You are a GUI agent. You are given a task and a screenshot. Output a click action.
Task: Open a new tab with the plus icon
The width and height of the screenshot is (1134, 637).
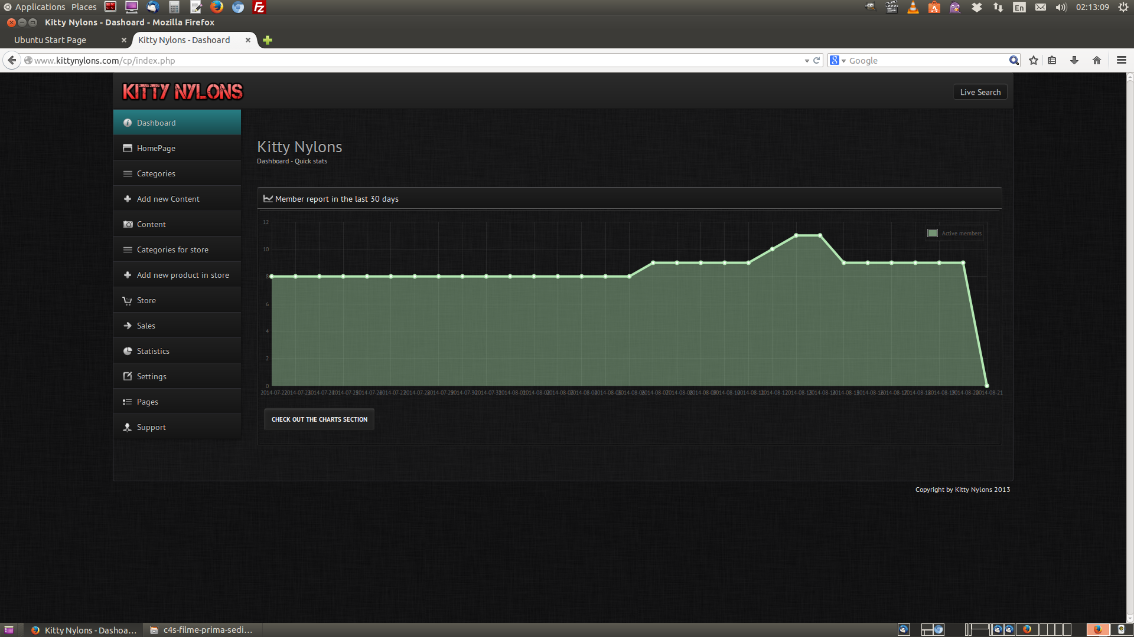[268, 40]
